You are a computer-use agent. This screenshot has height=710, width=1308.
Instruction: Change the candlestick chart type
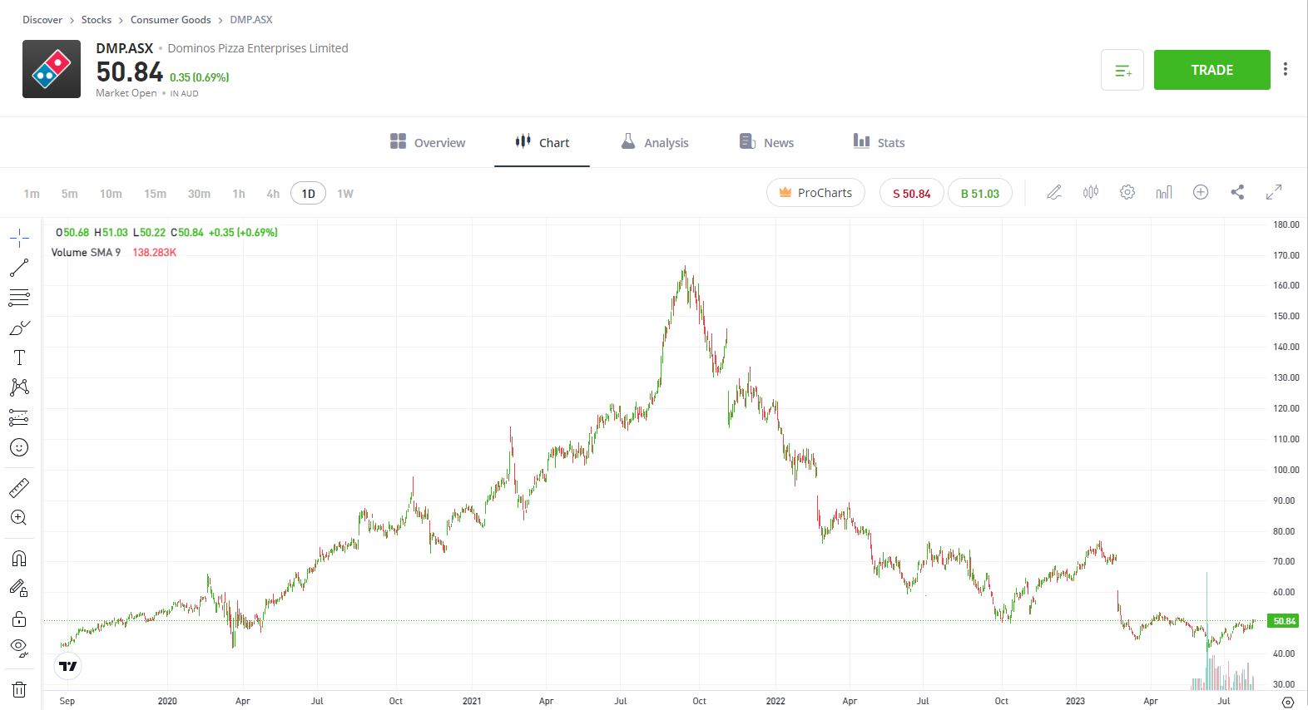(x=1091, y=192)
